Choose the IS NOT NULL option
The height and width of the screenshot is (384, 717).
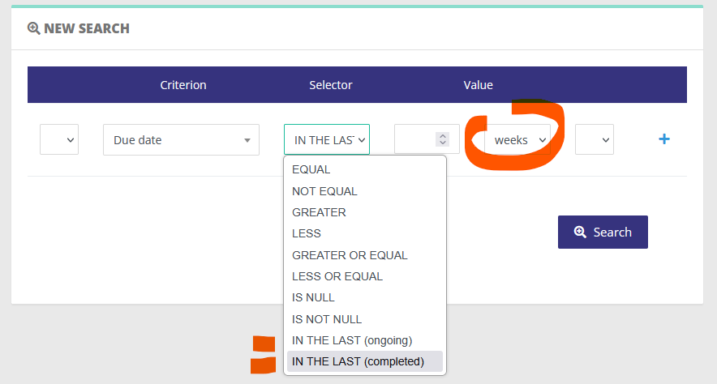click(x=327, y=319)
